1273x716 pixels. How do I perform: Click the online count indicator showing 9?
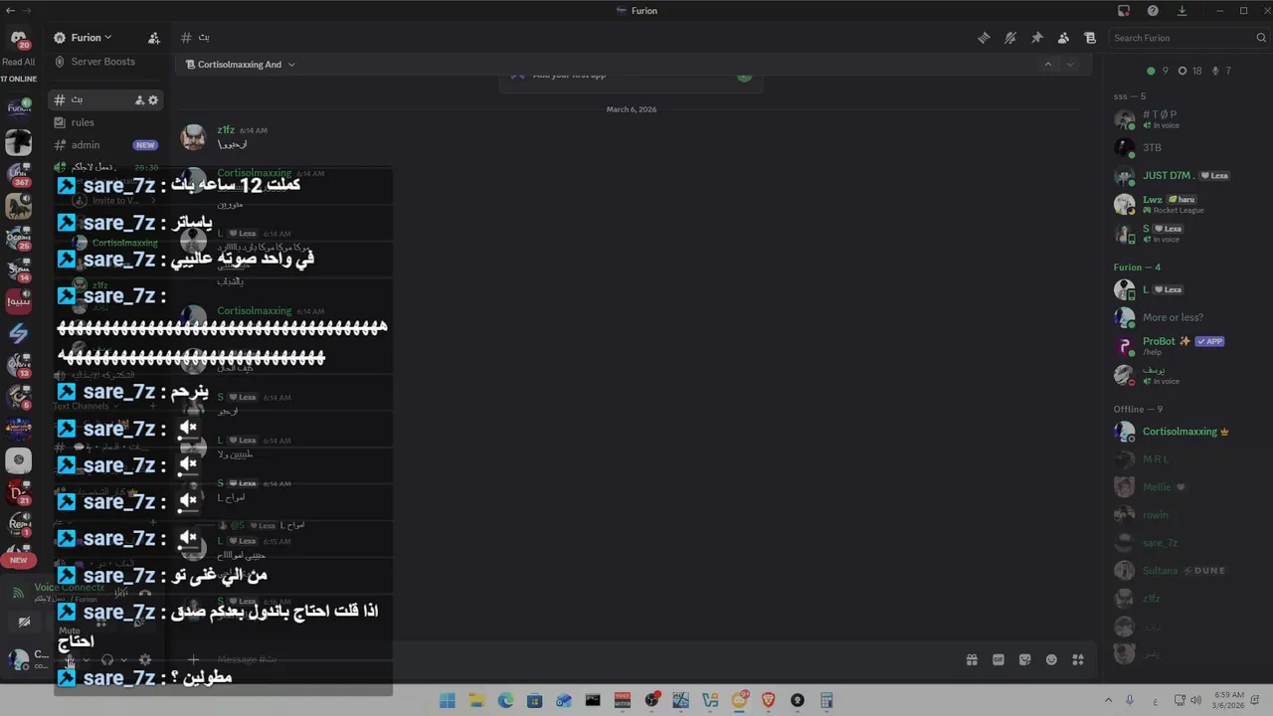point(1157,71)
